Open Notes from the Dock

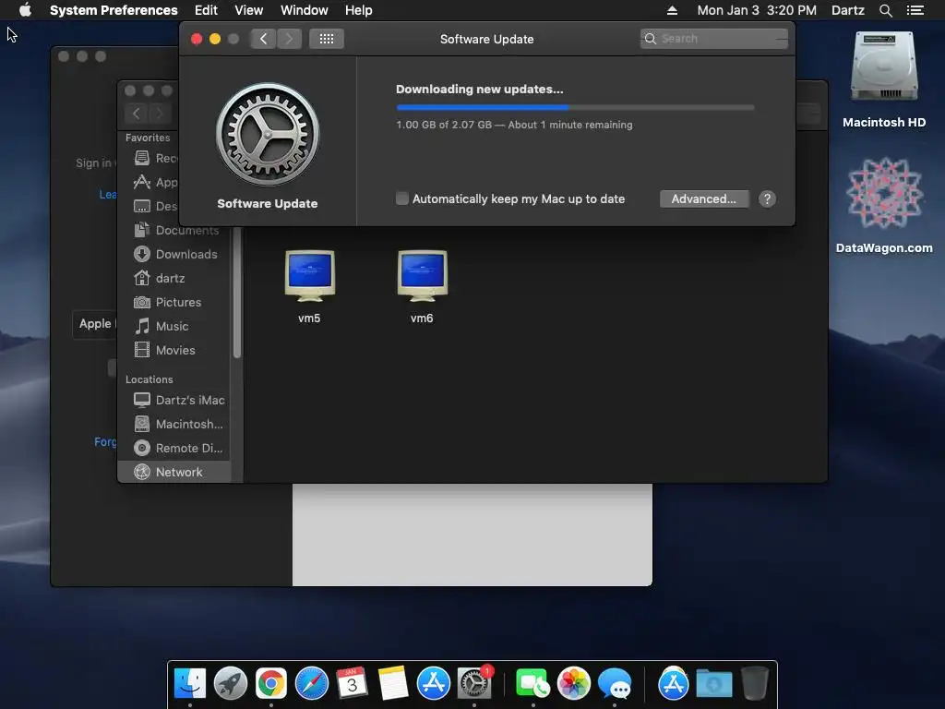[392, 684]
